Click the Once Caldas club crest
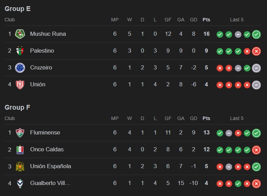This screenshot has width=267, height=196. (x=20, y=150)
